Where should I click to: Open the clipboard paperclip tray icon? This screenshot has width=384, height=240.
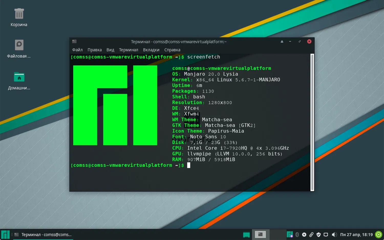tap(311, 235)
